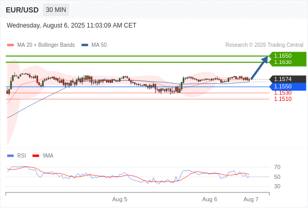Click the RSI 70 level label
This screenshot has width=308, height=208.
click(277, 167)
